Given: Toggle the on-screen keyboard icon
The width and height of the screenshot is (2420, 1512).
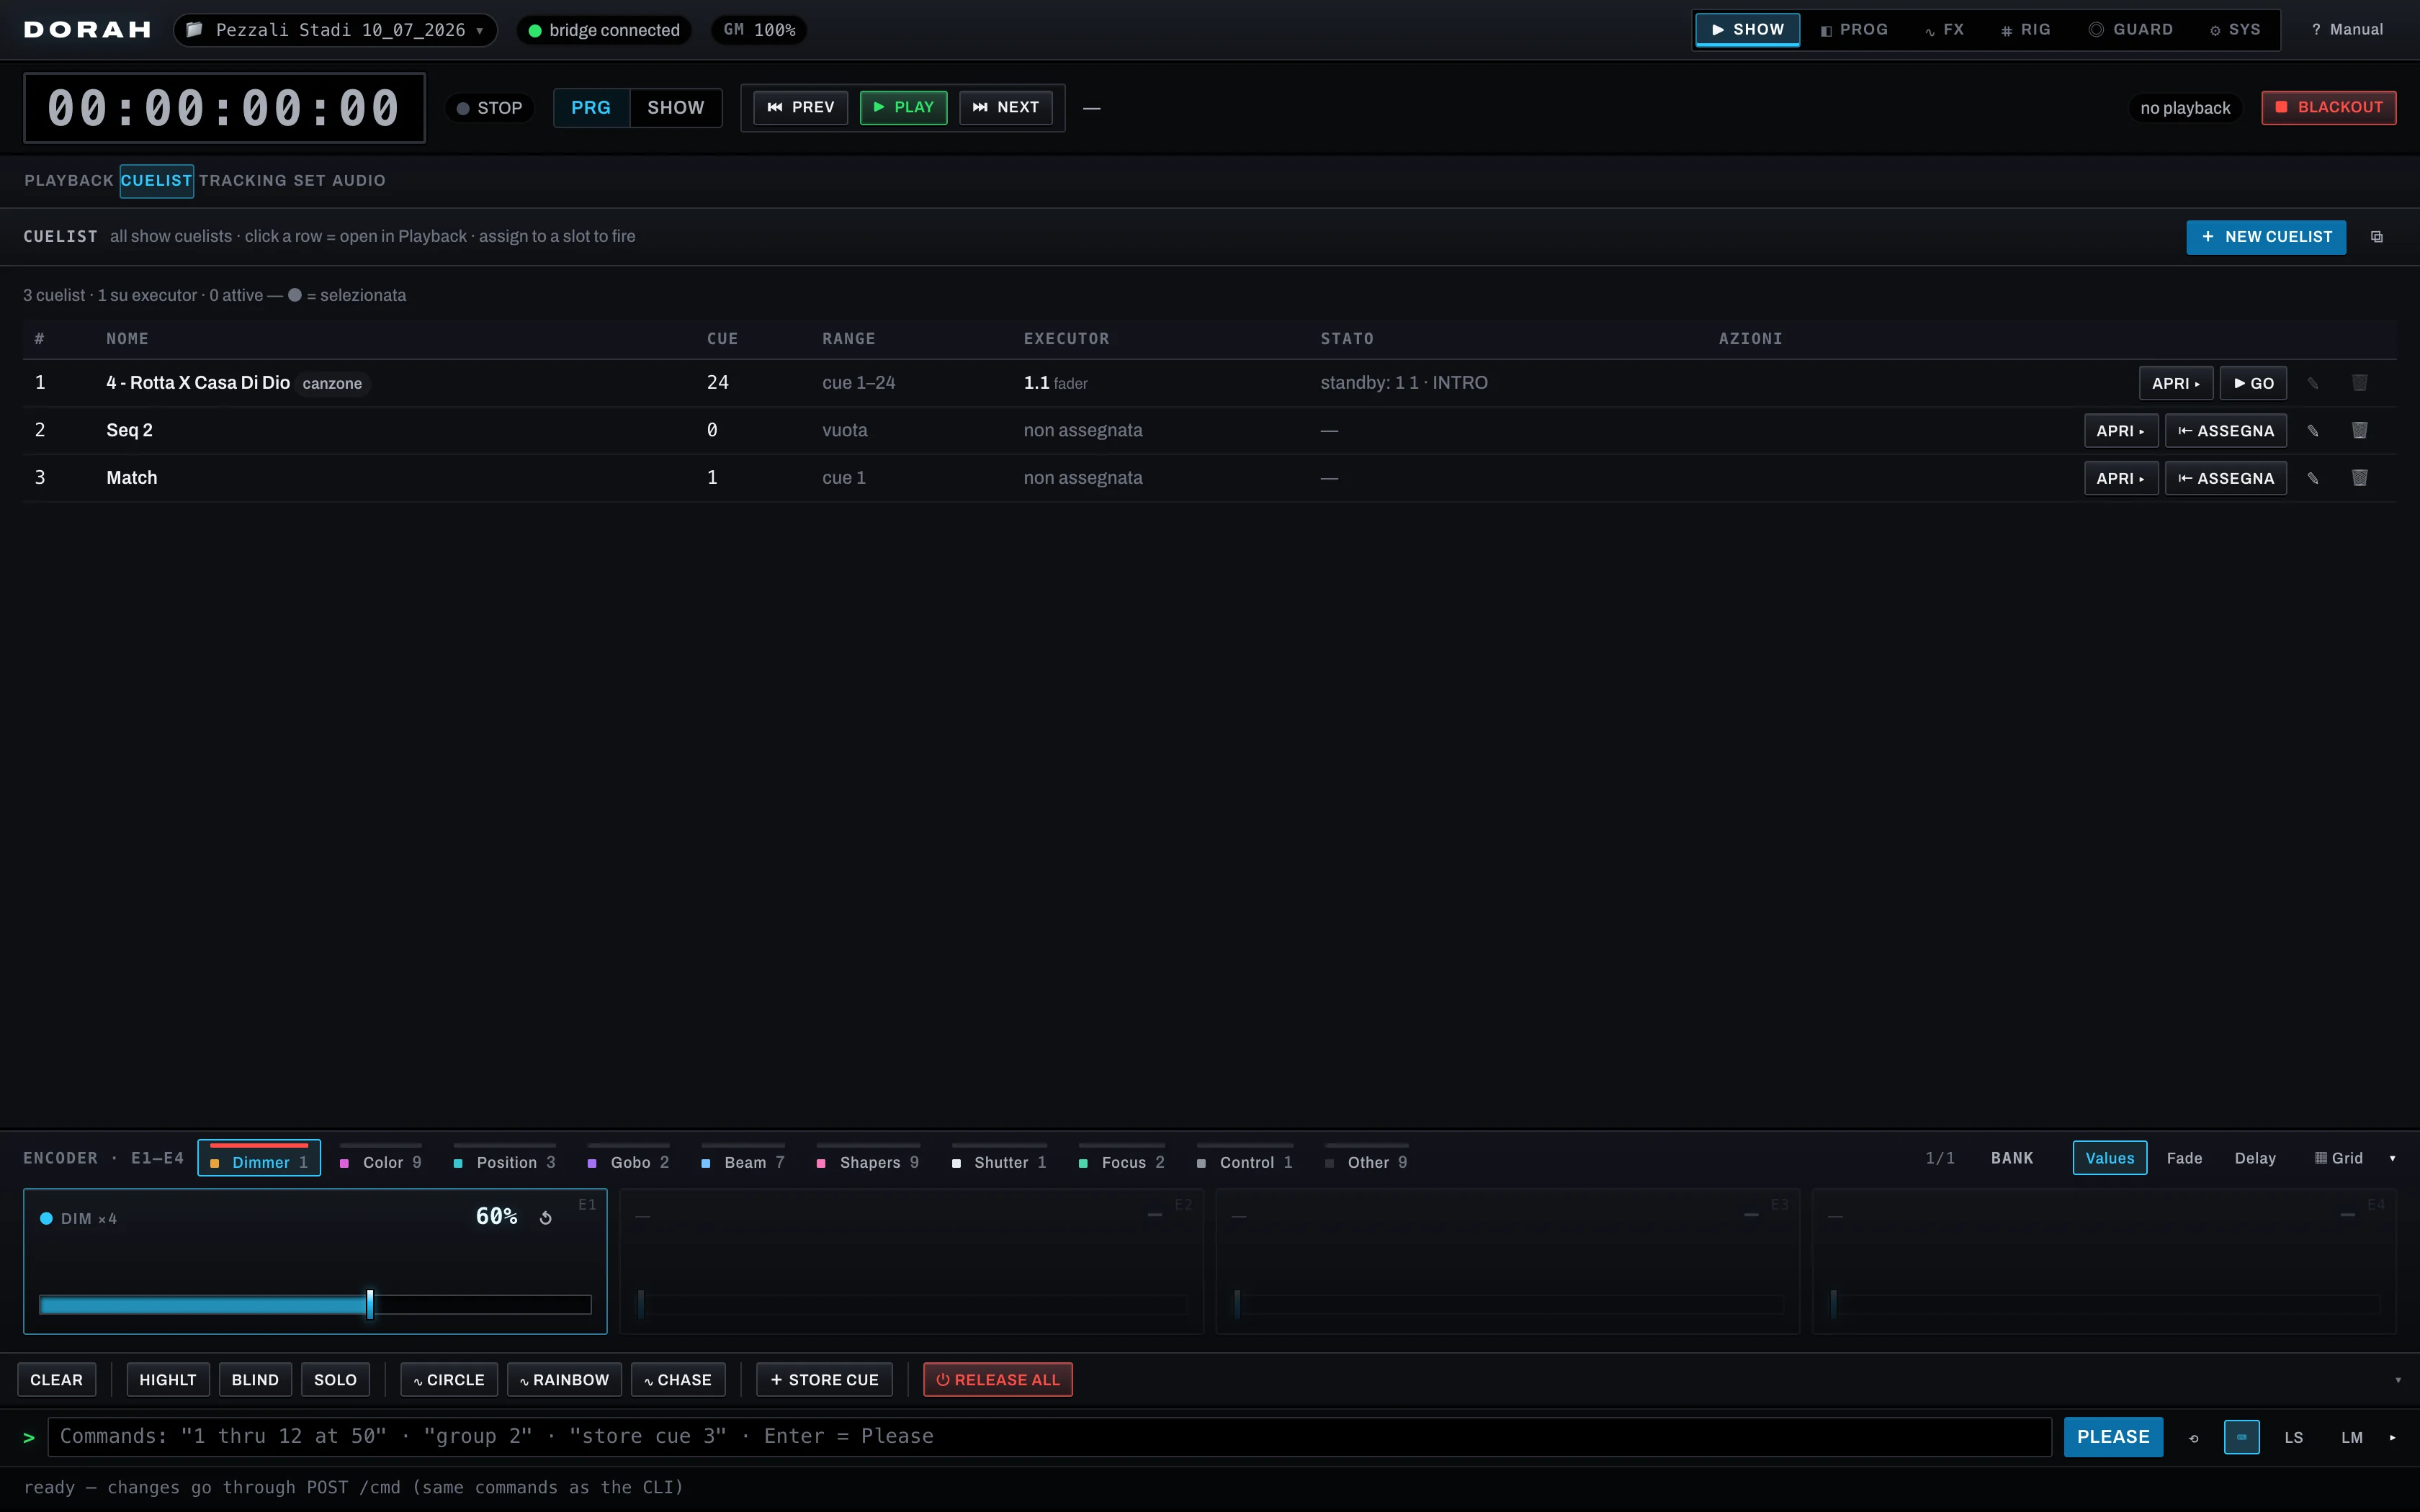Looking at the screenshot, I should tap(2241, 1437).
